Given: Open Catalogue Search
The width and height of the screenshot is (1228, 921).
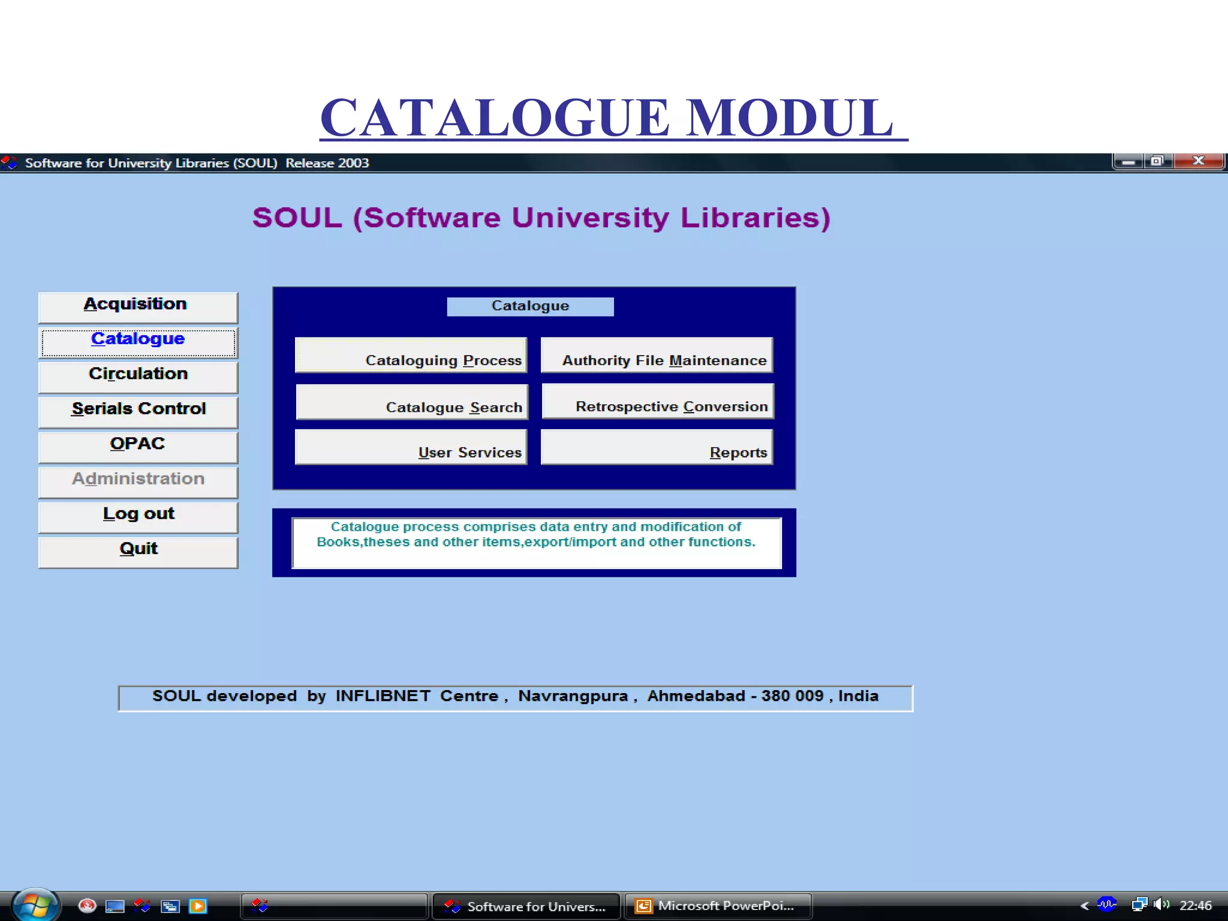Looking at the screenshot, I should (x=412, y=402).
